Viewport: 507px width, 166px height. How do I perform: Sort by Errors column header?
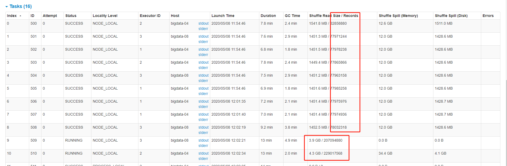coord(488,16)
